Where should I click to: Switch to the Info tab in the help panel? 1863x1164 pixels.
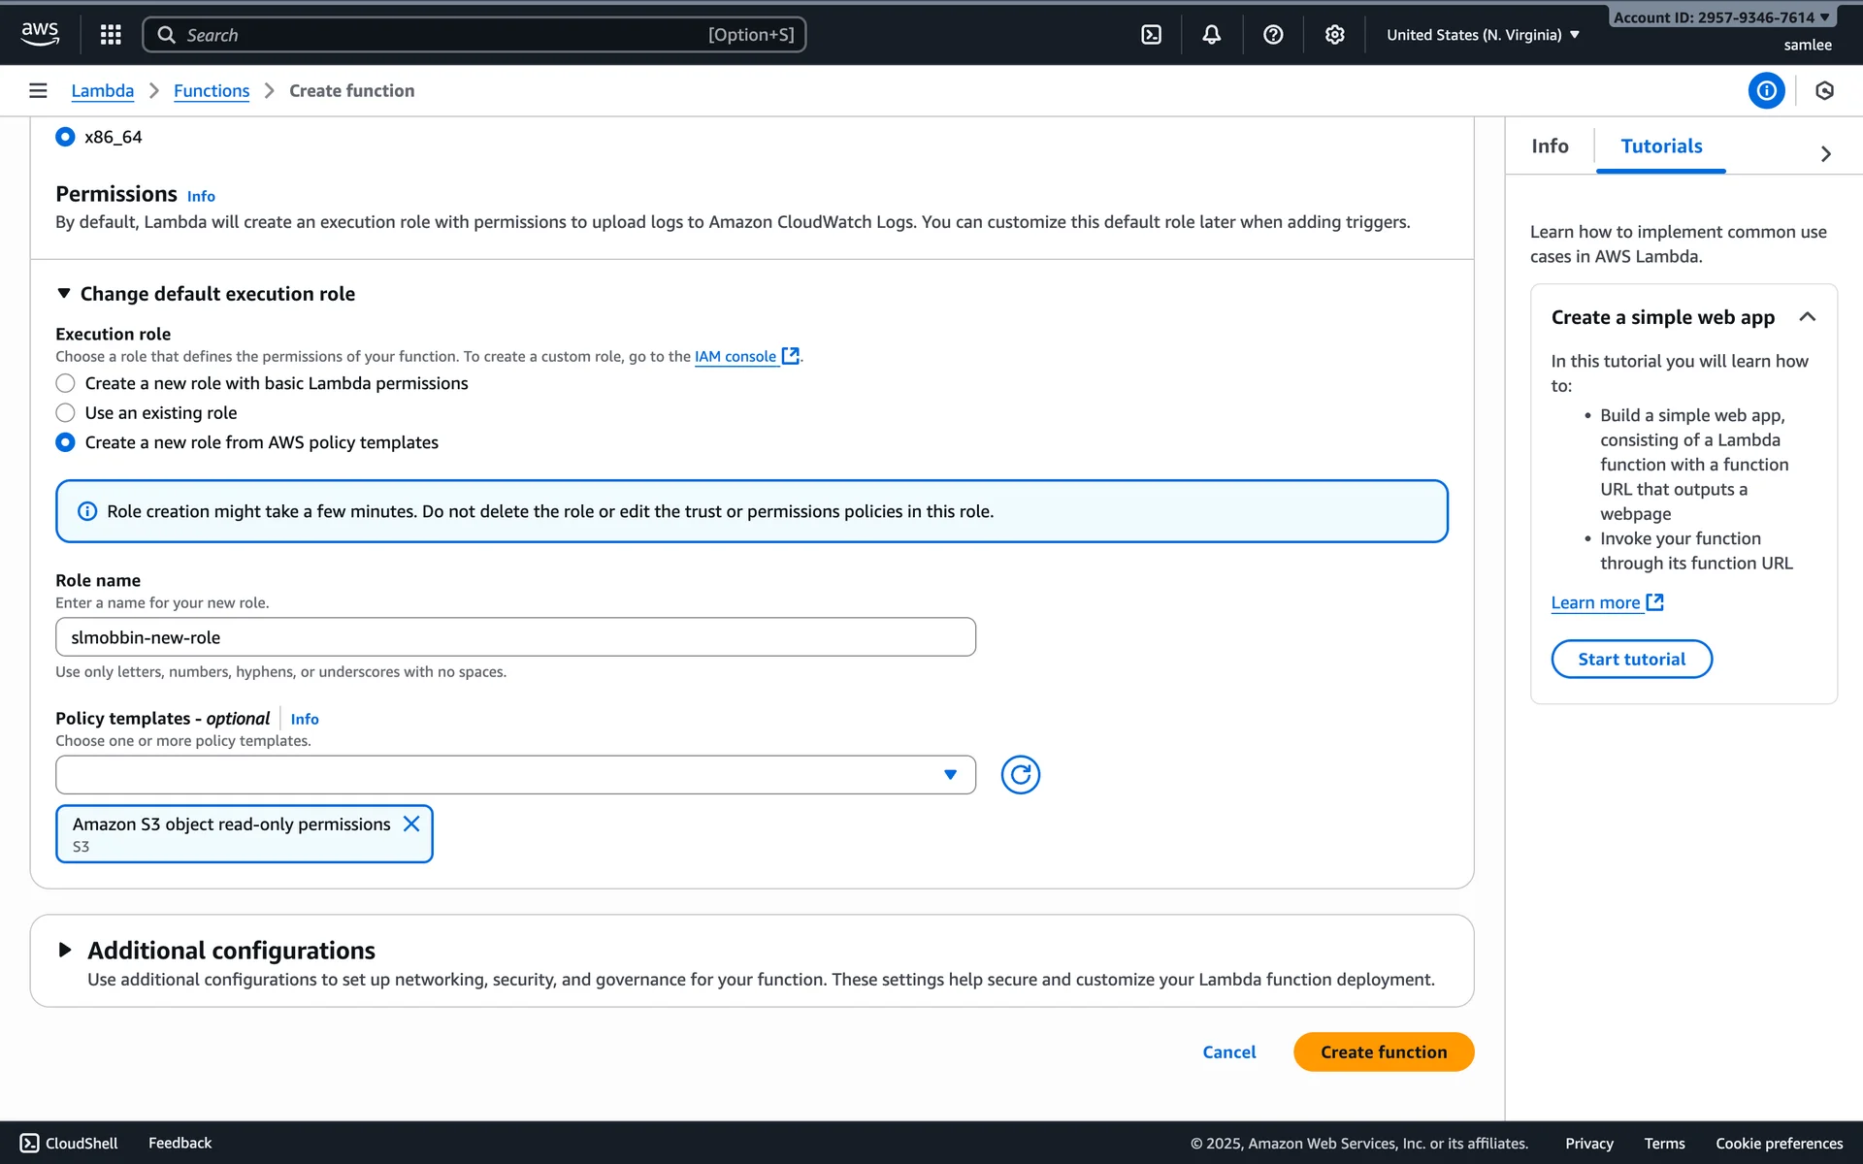click(1550, 145)
